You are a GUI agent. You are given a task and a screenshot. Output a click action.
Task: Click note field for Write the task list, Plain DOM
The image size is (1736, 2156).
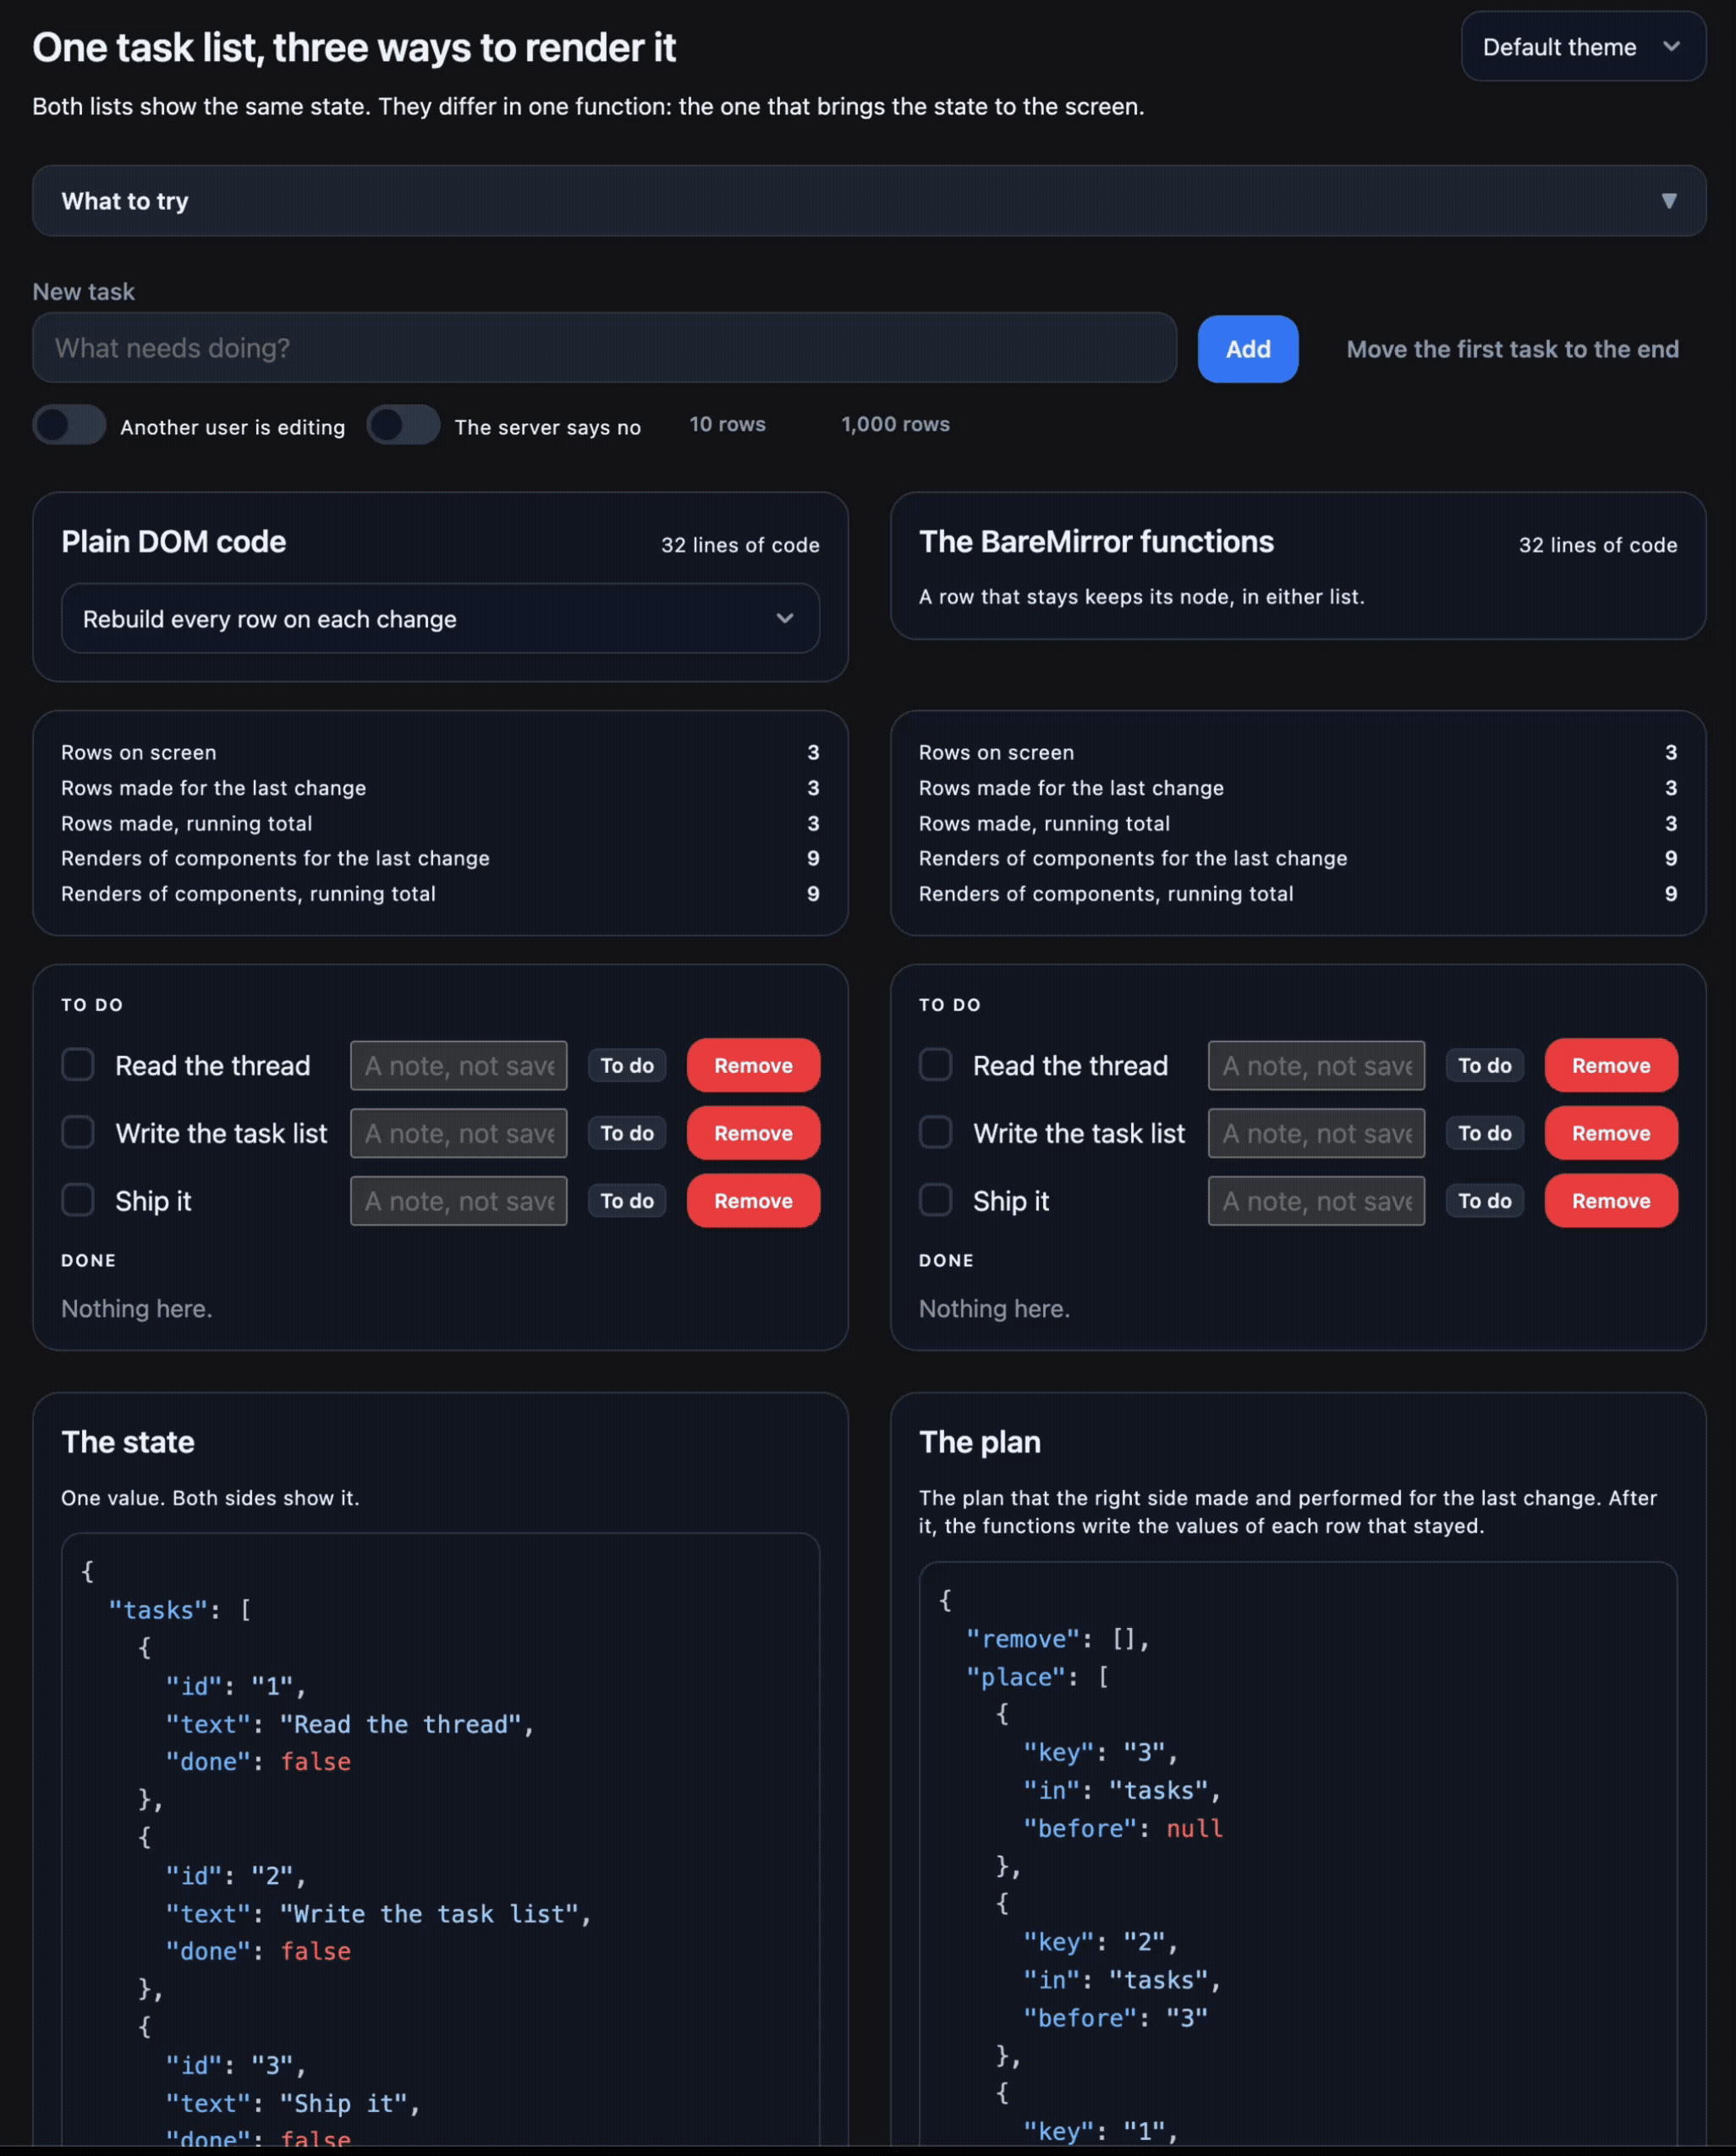[458, 1133]
